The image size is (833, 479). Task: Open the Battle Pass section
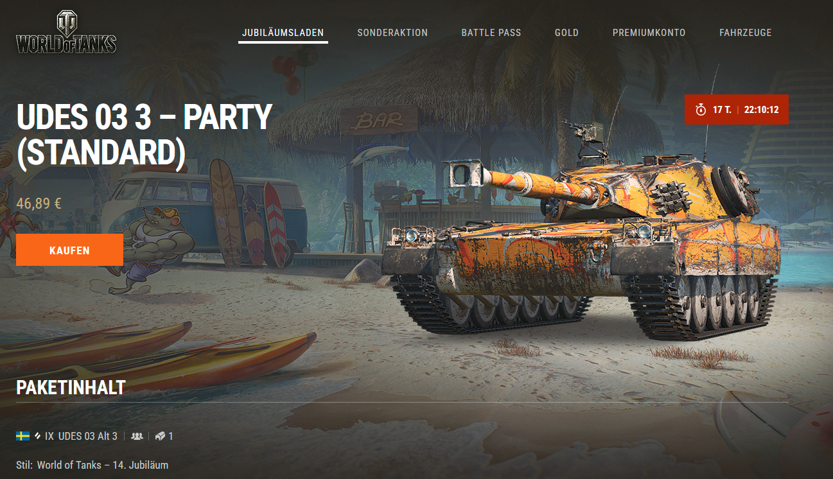point(491,33)
